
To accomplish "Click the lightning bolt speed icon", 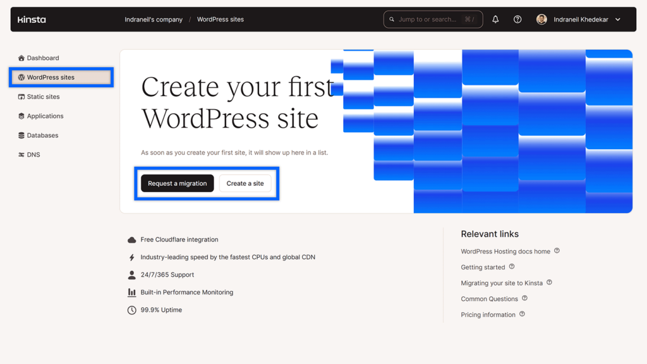I will click(x=131, y=257).
